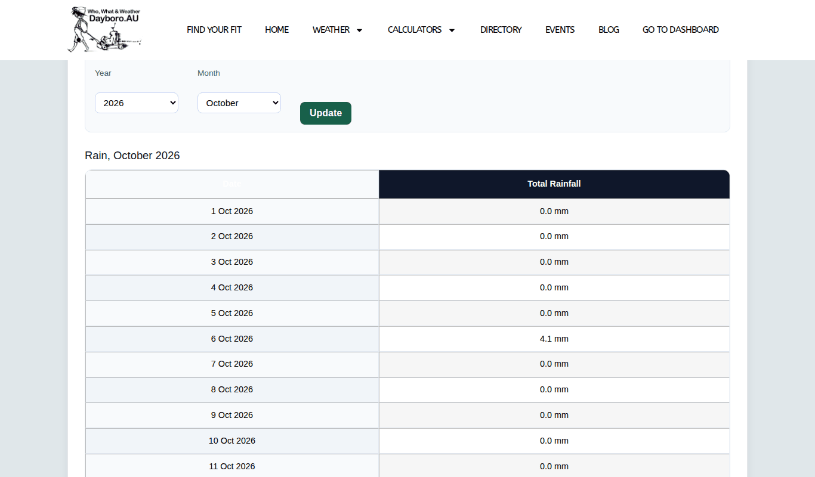
Task: Click the Total Rainfall column header
Action: 554,184
